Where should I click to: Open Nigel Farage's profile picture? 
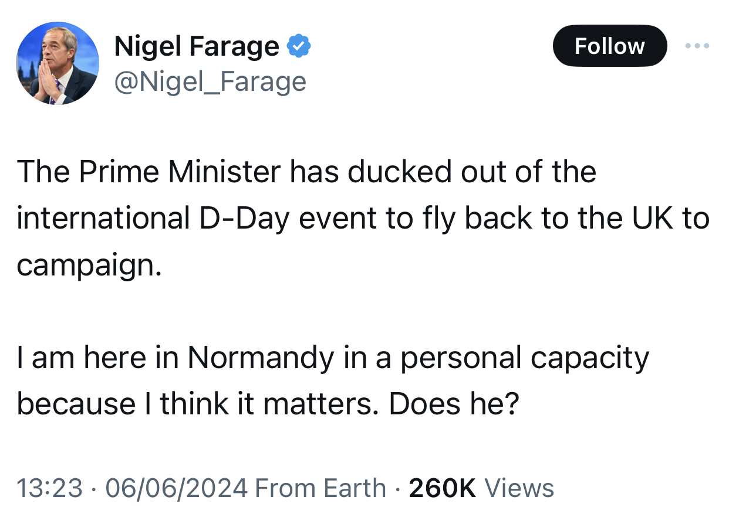[58, 63]
